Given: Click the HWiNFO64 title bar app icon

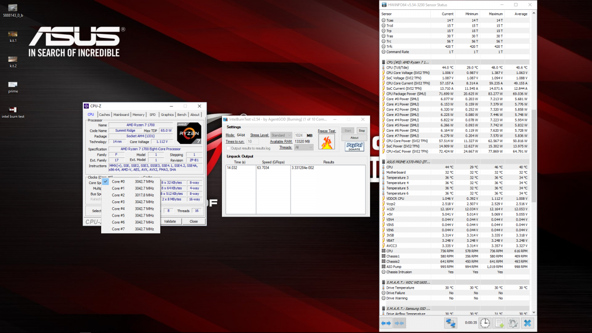Looking at the screenshot, I should tap(384, 4).
